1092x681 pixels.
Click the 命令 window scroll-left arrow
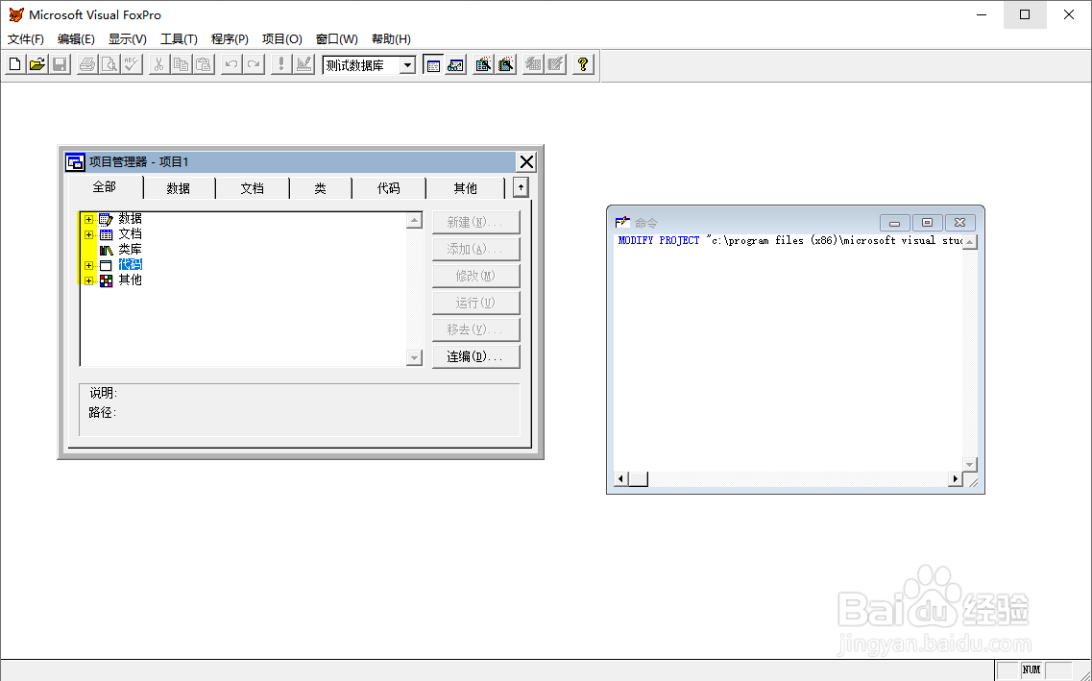[621, 479]
